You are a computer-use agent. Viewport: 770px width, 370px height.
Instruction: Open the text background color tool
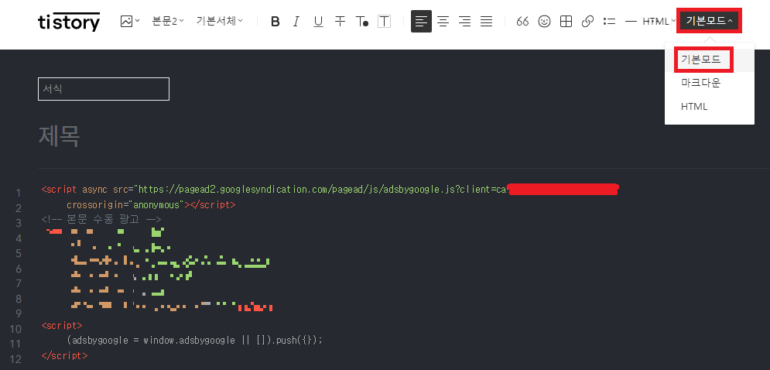(384, 22)
